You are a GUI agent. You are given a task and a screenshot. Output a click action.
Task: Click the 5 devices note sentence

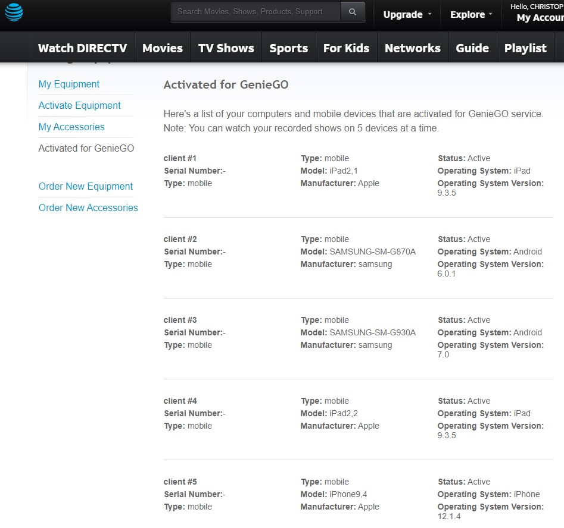(301, 128)
